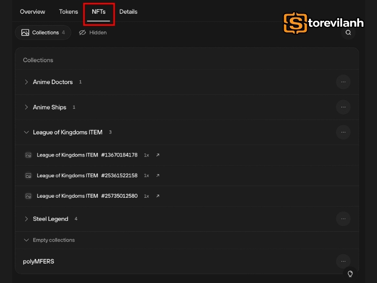Open more options for polyMFERS
377x283 pixels.
pyautogui.click(x=343, y=261)
